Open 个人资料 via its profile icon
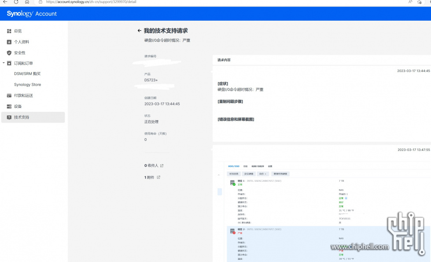This screenshot has width=431, height=262. click(x=9, y=42)
